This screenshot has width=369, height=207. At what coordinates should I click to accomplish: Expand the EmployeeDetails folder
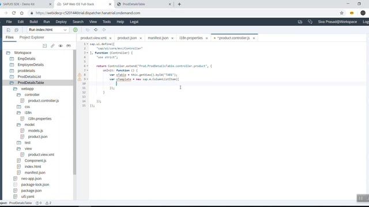point(12,65)
